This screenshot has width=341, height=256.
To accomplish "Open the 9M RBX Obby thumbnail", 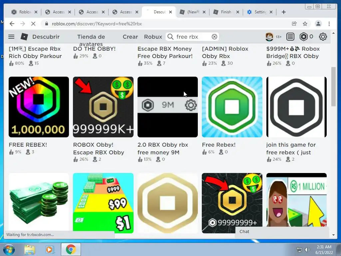I will (x=168, y=107).
